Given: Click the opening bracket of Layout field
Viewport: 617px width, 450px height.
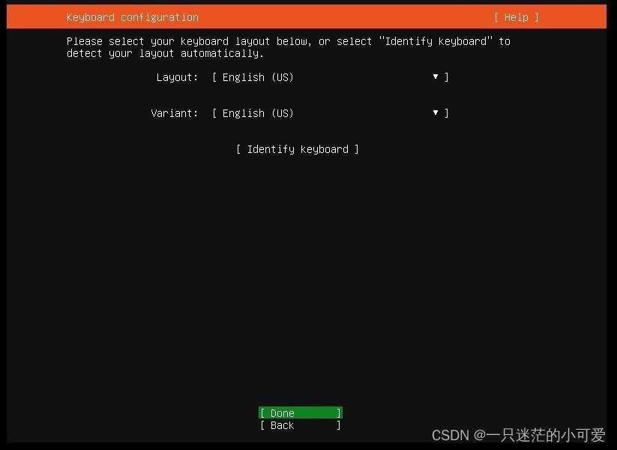Looking at the screenshot, I should coord(214,77).
